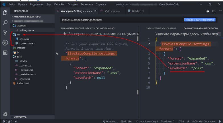Open the Файл menu
223x123 pixels.
click(12, 4)
